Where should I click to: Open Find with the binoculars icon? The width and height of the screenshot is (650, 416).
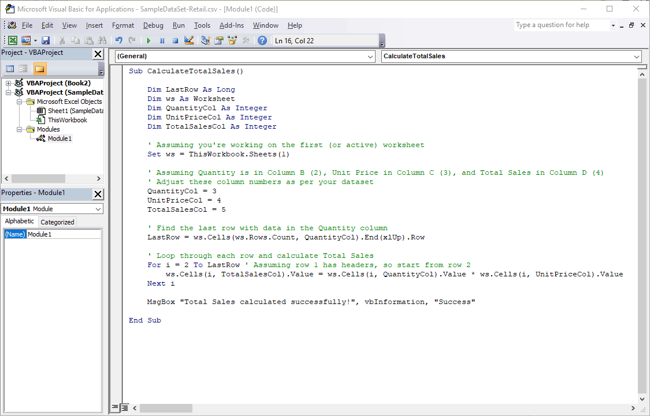tap(102, 40)
